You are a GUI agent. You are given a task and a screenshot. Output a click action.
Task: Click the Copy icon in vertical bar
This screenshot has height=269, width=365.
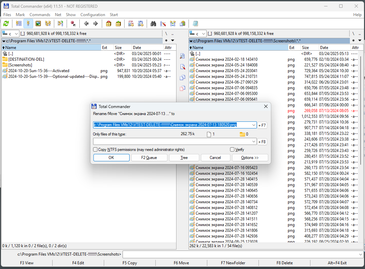click(x=182, y=77)
